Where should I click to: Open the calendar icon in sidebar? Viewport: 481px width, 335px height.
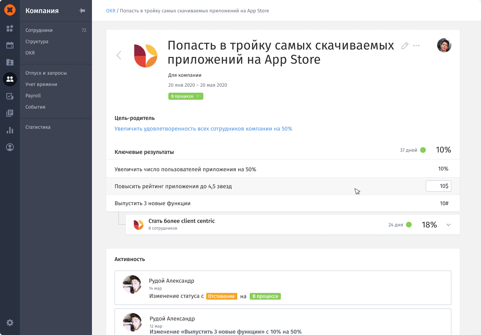10,45
